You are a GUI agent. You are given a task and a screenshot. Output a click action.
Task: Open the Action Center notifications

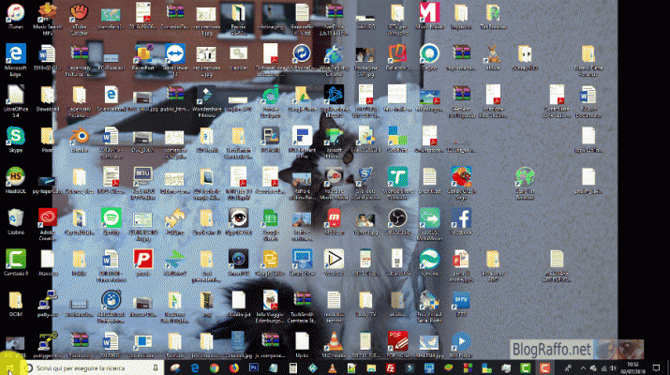pos(656,367)
